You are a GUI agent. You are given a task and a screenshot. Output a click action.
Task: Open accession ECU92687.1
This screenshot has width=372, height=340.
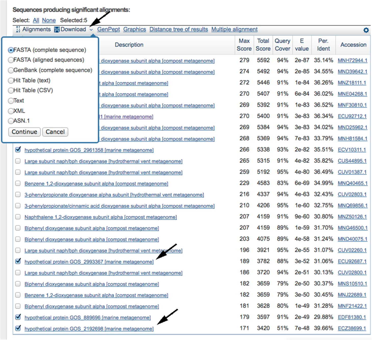pyautogui.click(x=352, y=261)
